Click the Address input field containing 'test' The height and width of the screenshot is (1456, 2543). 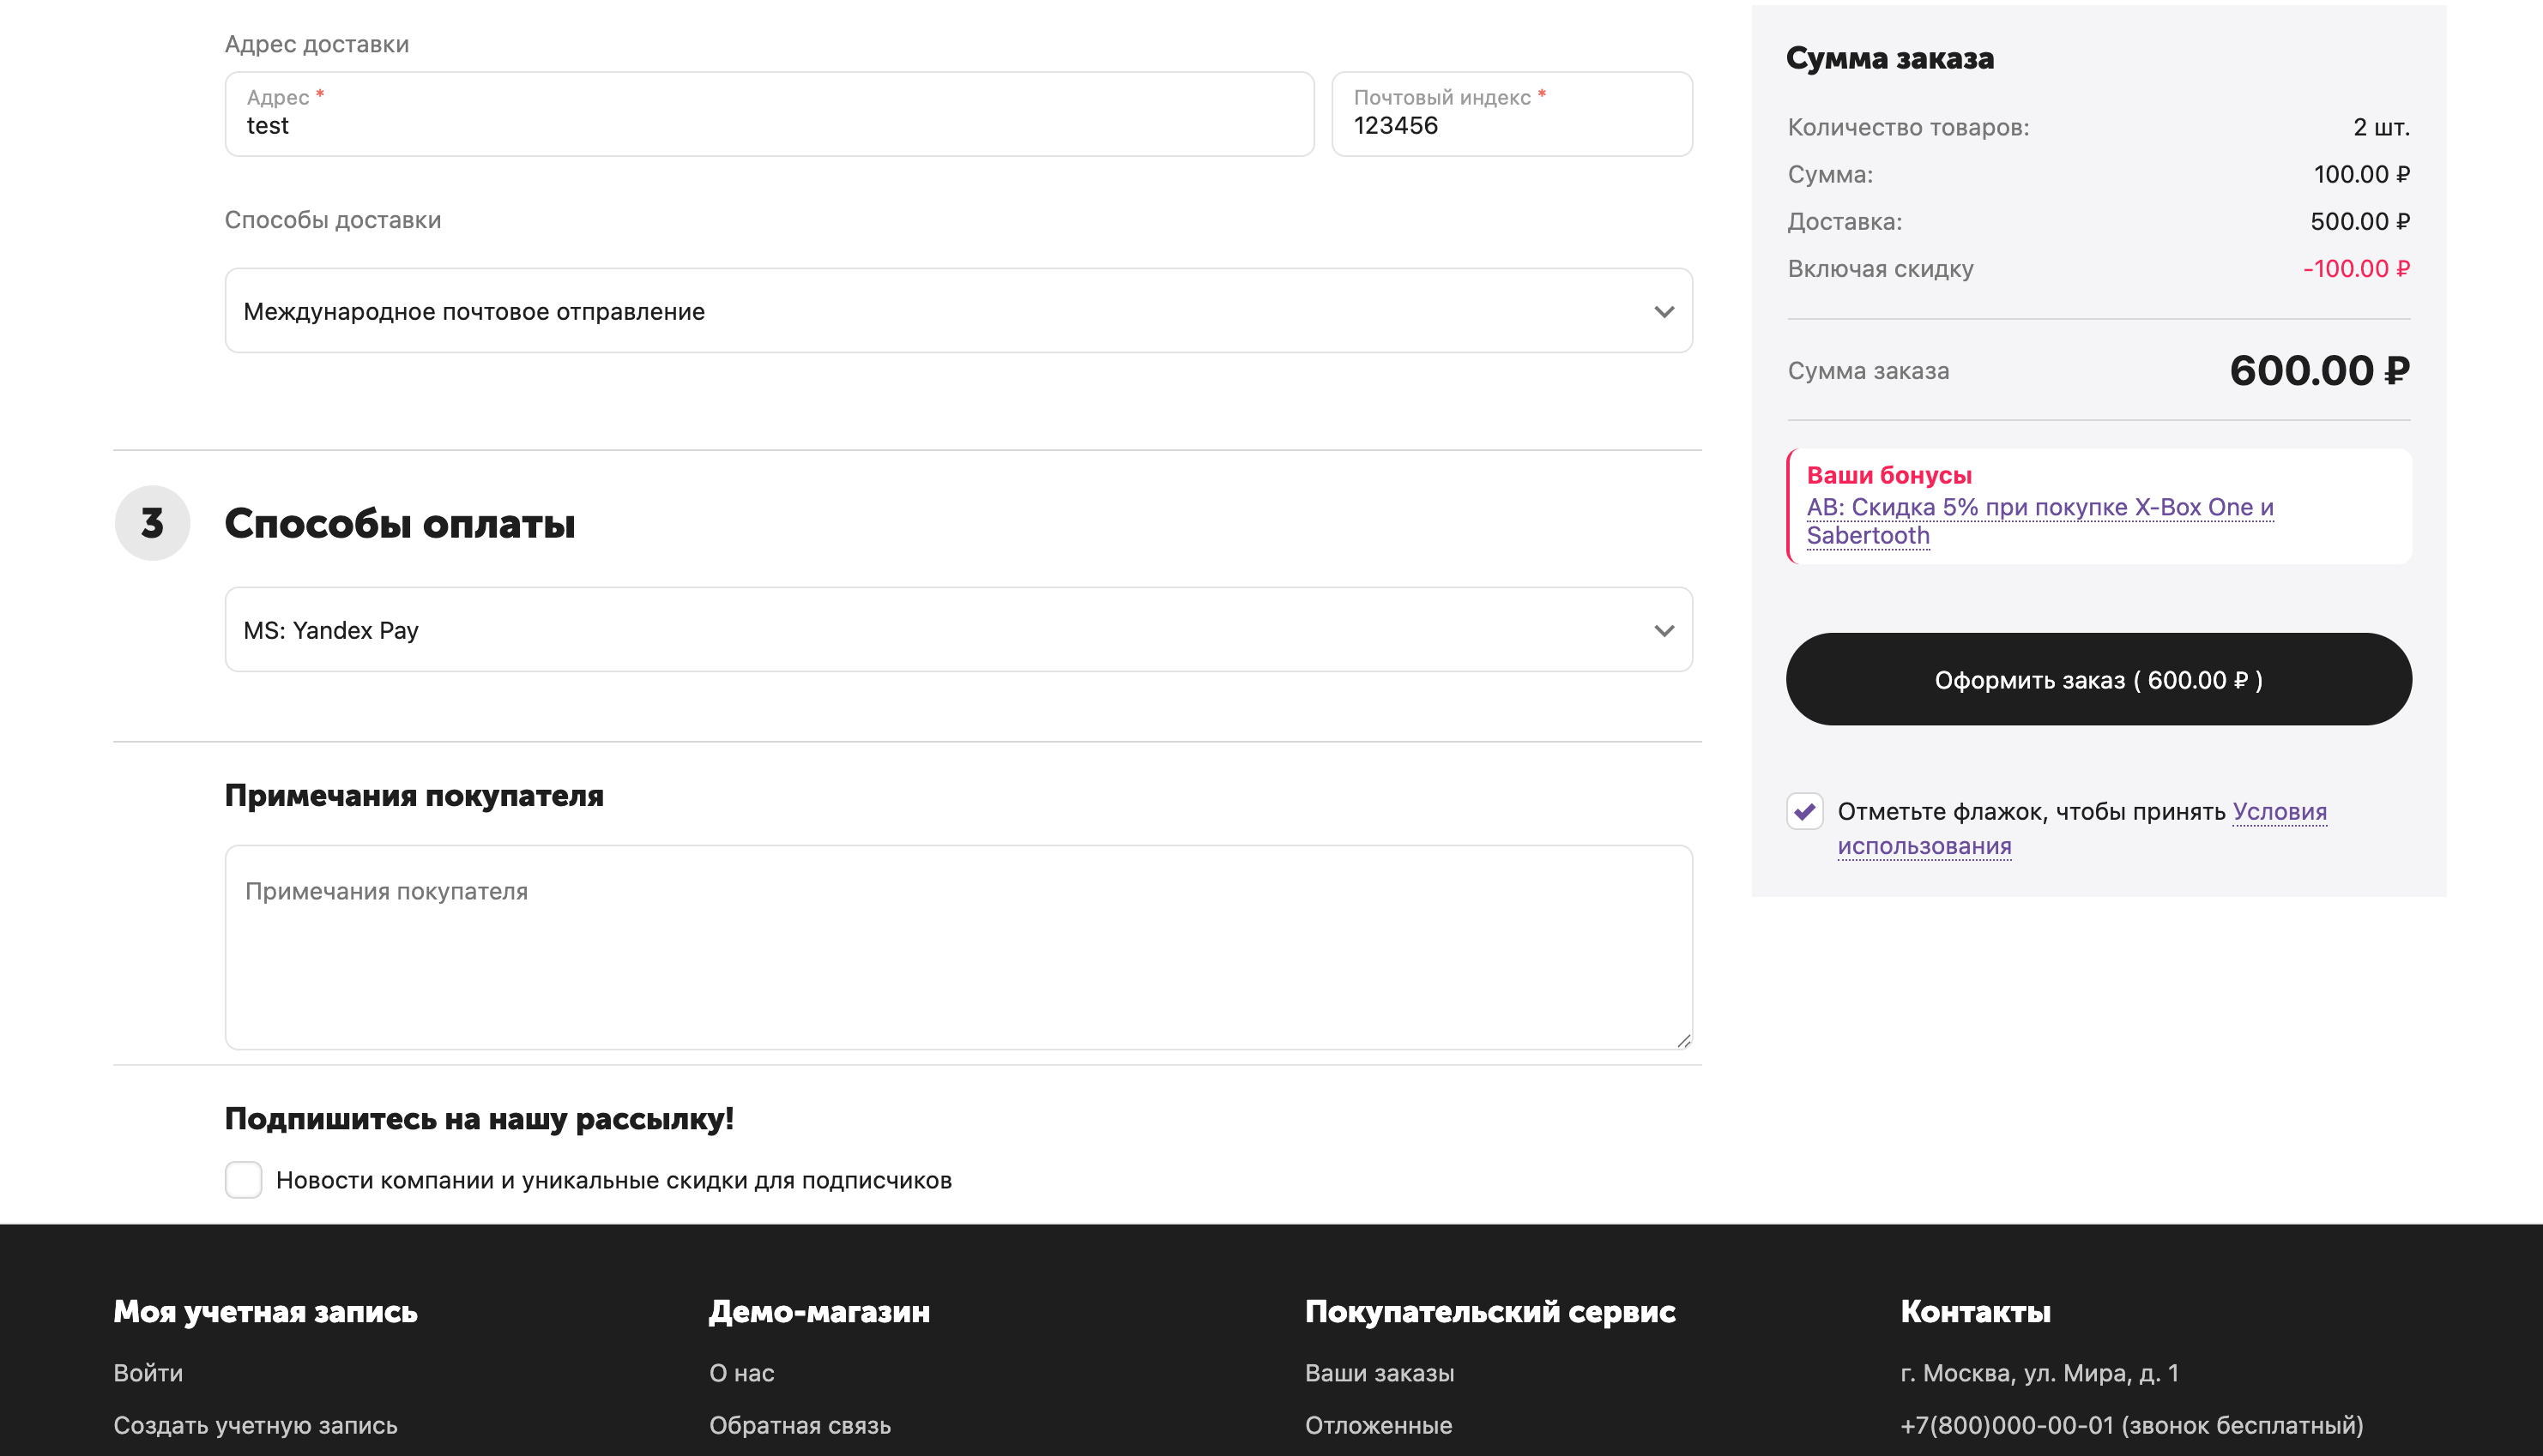[x=768, y=114]
